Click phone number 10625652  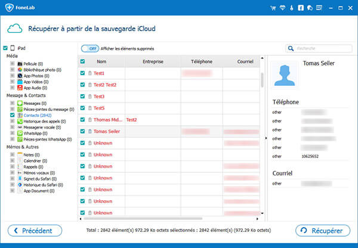pos(310,156)
